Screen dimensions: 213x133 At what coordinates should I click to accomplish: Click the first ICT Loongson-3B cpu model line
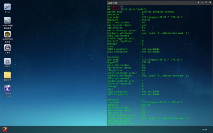(x=144, y=17)
